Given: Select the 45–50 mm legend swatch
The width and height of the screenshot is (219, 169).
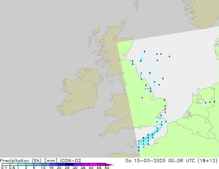Looking at the screenshot, I should tap(102, 165).
